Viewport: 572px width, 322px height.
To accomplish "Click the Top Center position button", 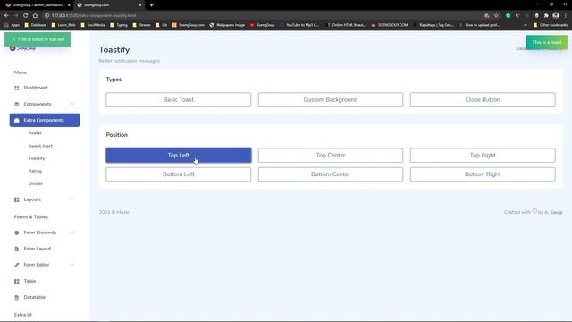I will (331, 155).
